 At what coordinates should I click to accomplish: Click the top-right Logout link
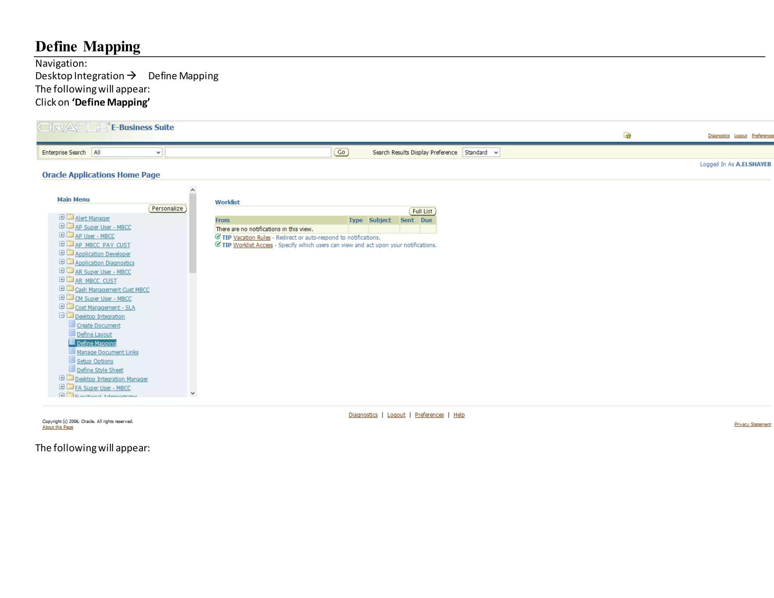pyautogui.click(x=741, y=136)
